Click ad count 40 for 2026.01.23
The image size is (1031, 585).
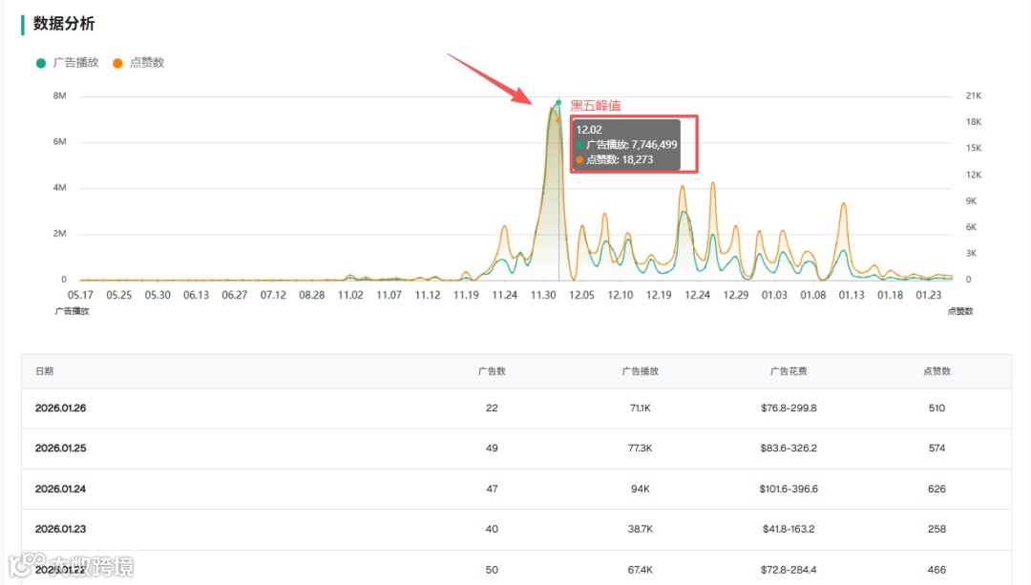[x=492, y=529]
